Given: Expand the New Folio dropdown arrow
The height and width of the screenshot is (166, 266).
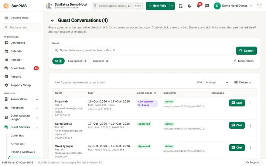Looking at the screenshot, I should coord(172,6).
